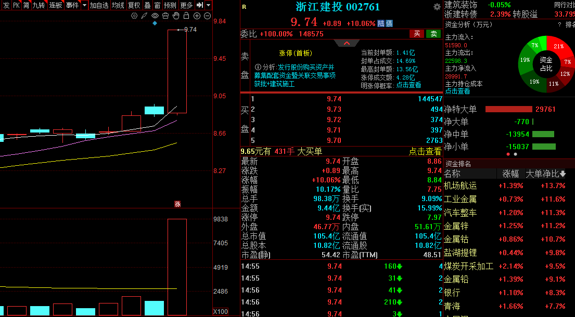Screen dimensions: 575x317
Task: Click the blue diamond event marker
Action: coord(155,23)
